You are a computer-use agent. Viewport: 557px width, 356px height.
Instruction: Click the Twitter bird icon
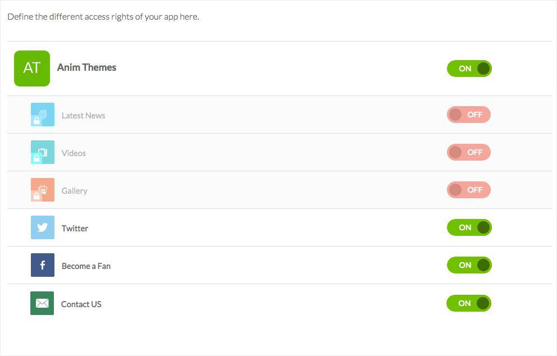[x=43, y=227]
